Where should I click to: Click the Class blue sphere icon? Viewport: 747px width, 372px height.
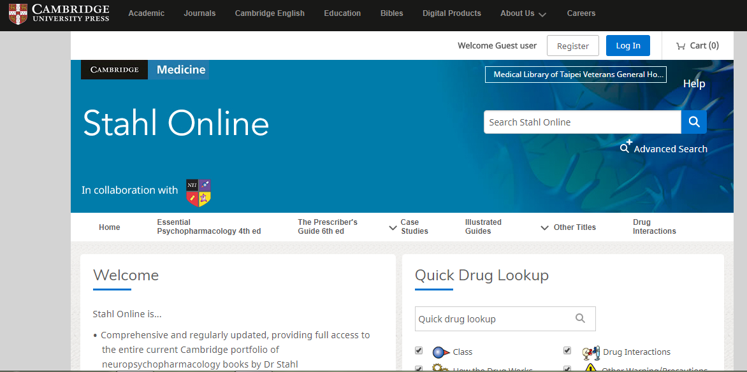point(440,352)
